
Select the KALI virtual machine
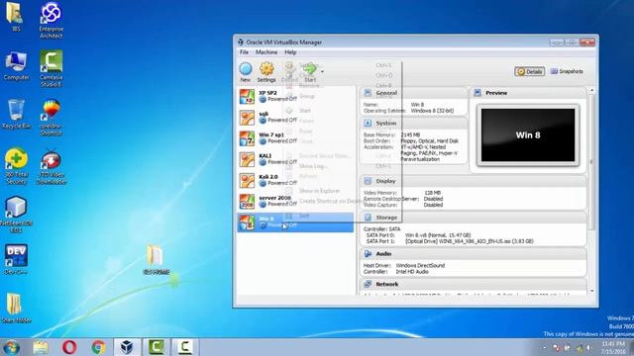[295, 159]
